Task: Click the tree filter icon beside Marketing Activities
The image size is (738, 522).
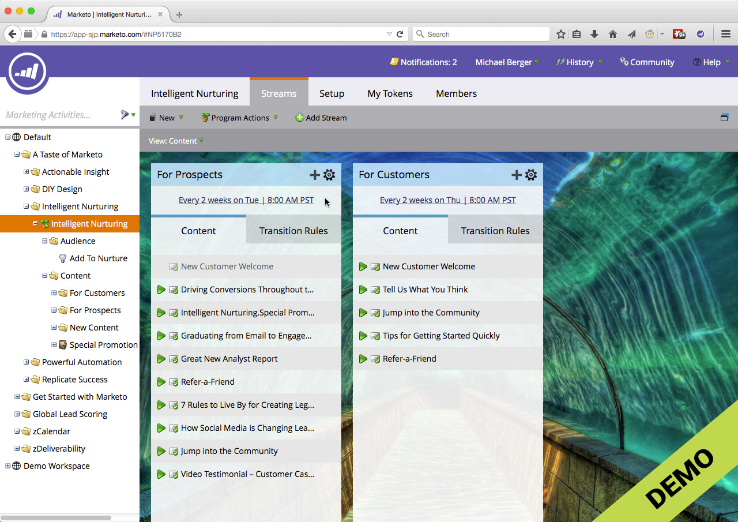Action: point(126,115)
